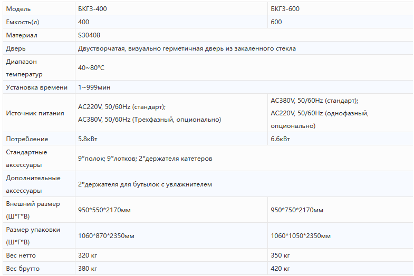Click the БКГЗ-600 model cell
Screen dimensions: 414x276
pyautogui.click(x=285, y=9)
